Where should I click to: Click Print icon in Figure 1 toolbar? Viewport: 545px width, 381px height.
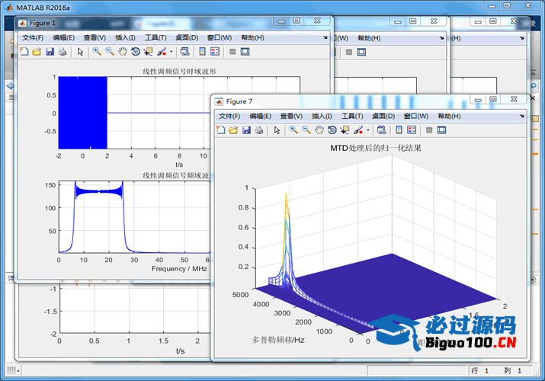(x=63, y=52)
